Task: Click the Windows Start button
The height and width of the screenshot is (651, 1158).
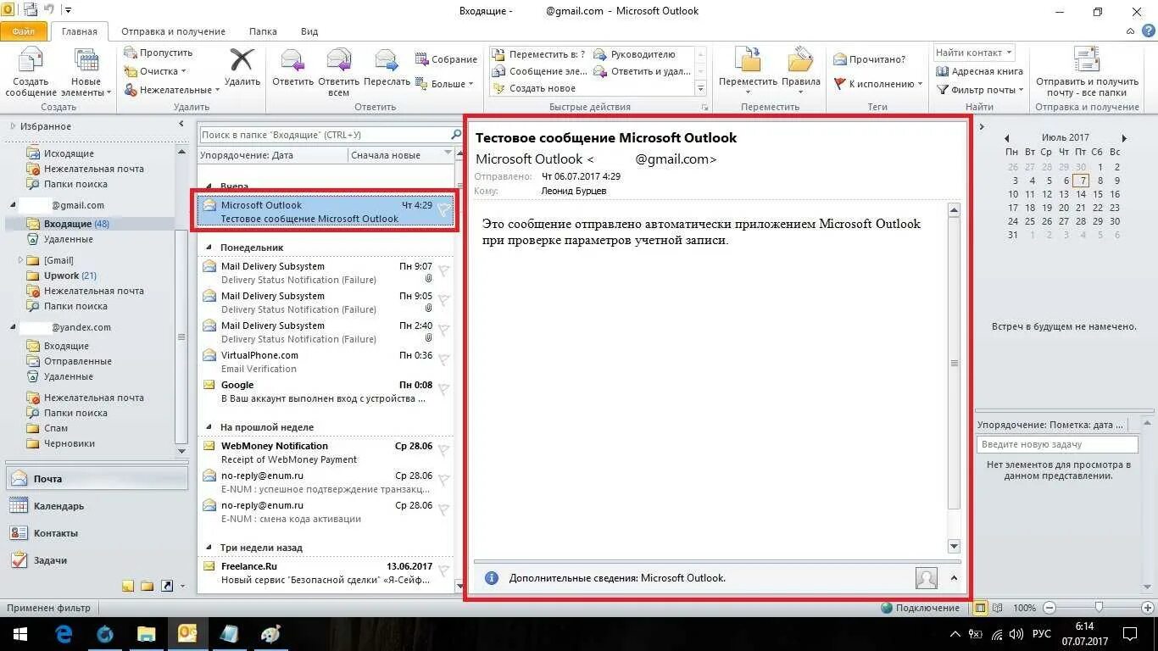Action: pyautogui.click(x=19, y=634)
